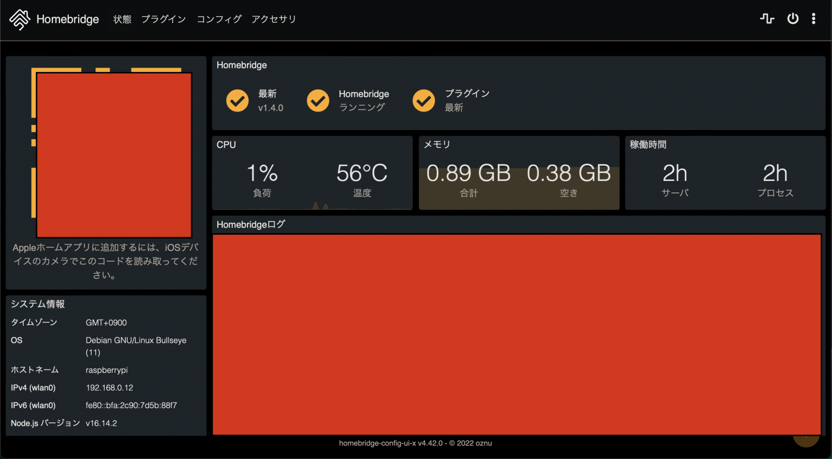Screen dimensions: 832x459
Task: Click the homebridge-config-ui-x v4.42.0 footer link
Action: click(x=391, y=443)
